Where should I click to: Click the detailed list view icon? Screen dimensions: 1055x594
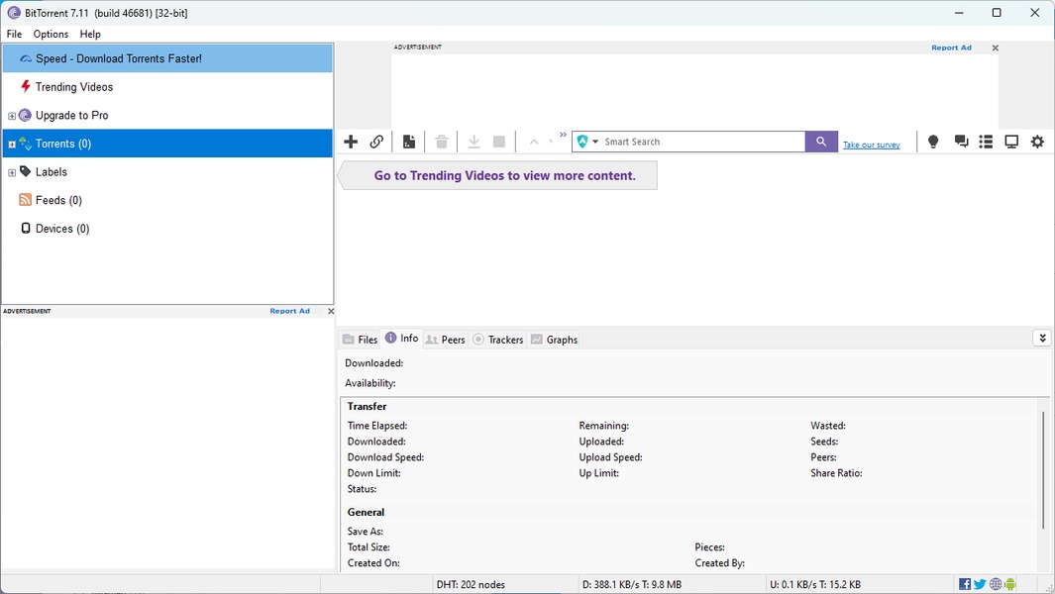(986, 142)
